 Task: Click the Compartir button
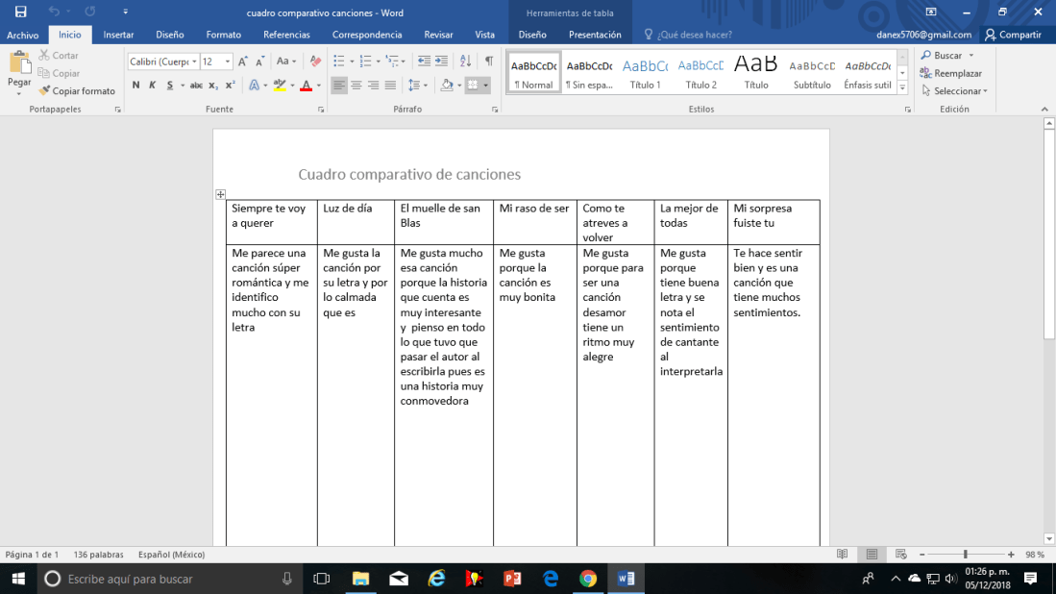(1013, 35)
